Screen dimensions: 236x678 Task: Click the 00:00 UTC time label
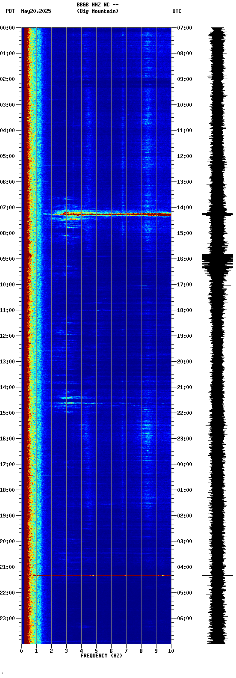tap(185, 464)
